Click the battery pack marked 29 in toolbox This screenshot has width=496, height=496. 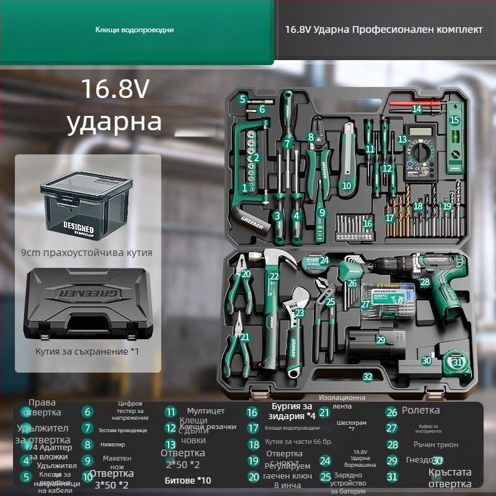point(376,345)
